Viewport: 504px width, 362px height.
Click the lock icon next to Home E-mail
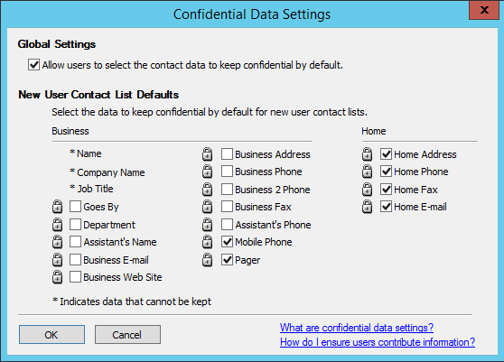[367, 207]
